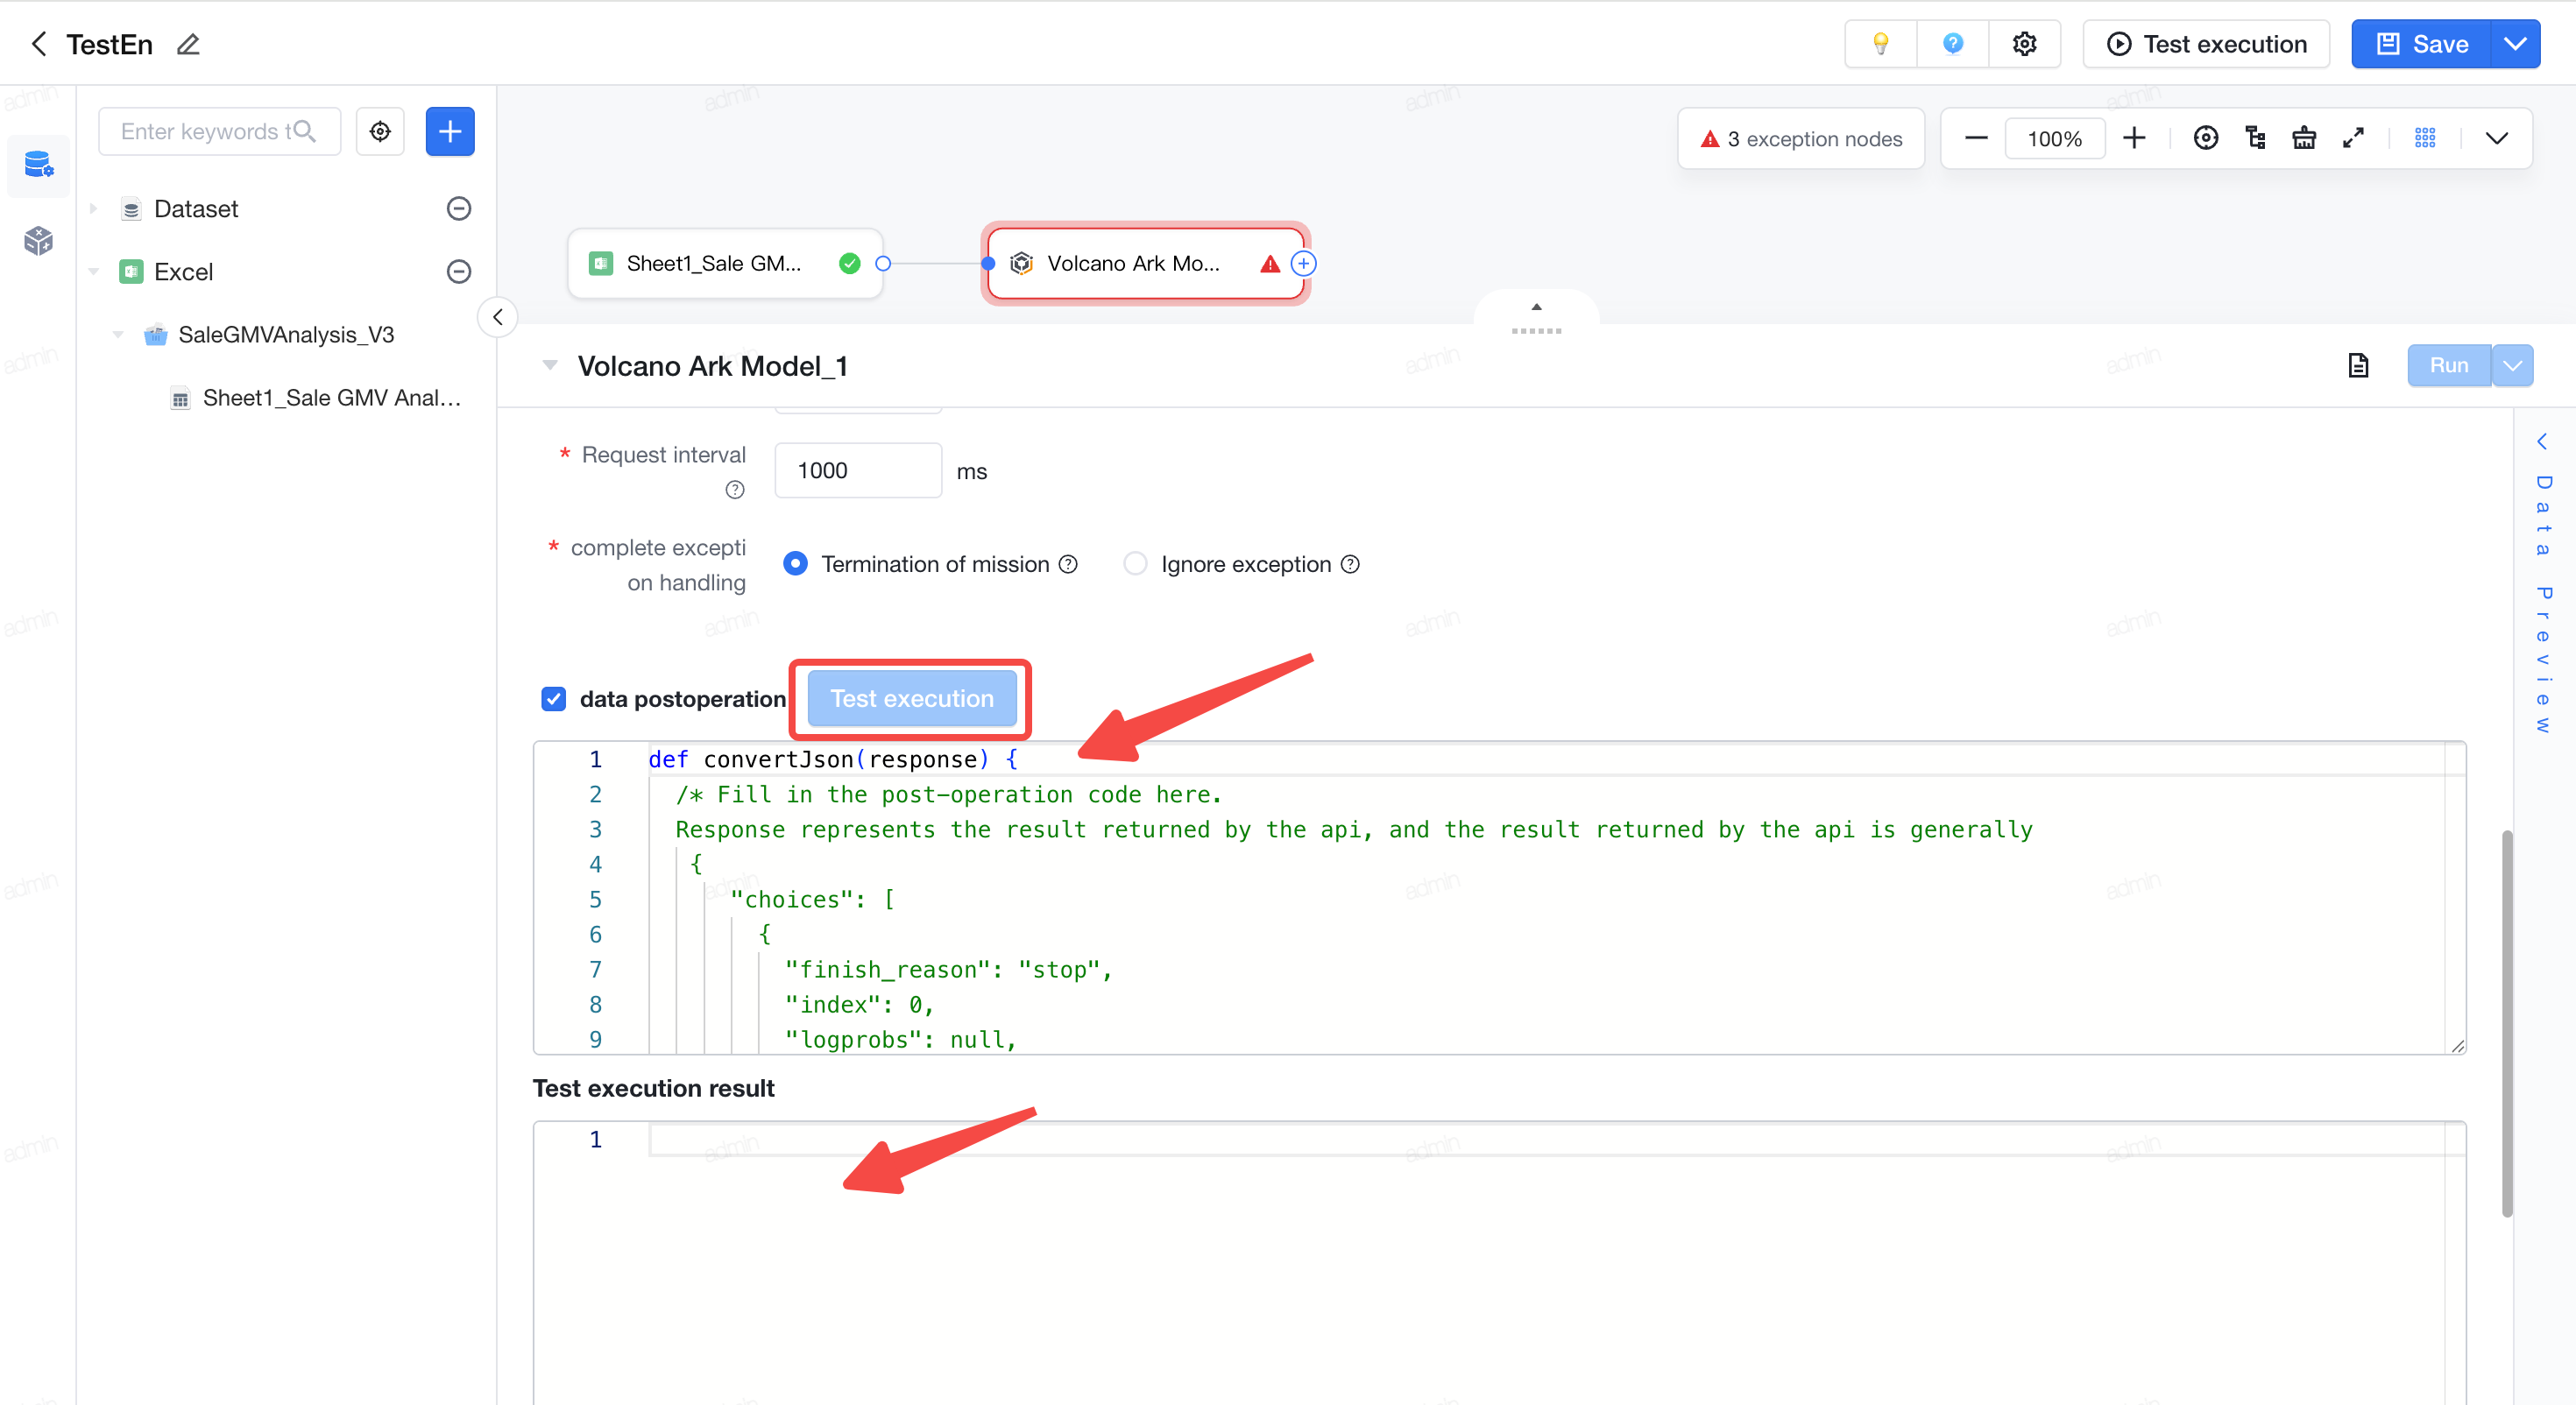Image resolution: width=2576 pixels, height=1405 pixels.
Task: Open the Save button dropdown arrow
Action: point(2515,44)
